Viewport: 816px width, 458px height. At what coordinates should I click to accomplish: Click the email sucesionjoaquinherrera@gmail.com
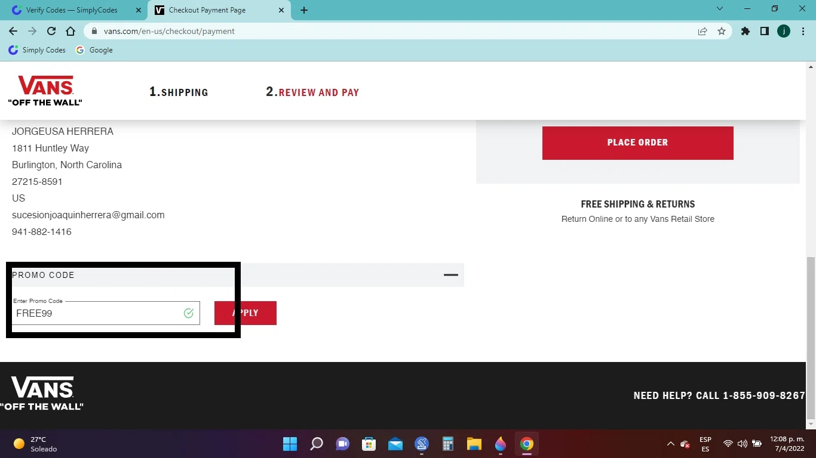click(88, 215)
